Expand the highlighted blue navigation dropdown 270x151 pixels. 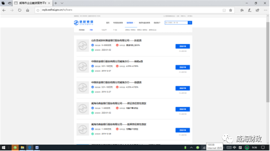[x=131, y=23]
